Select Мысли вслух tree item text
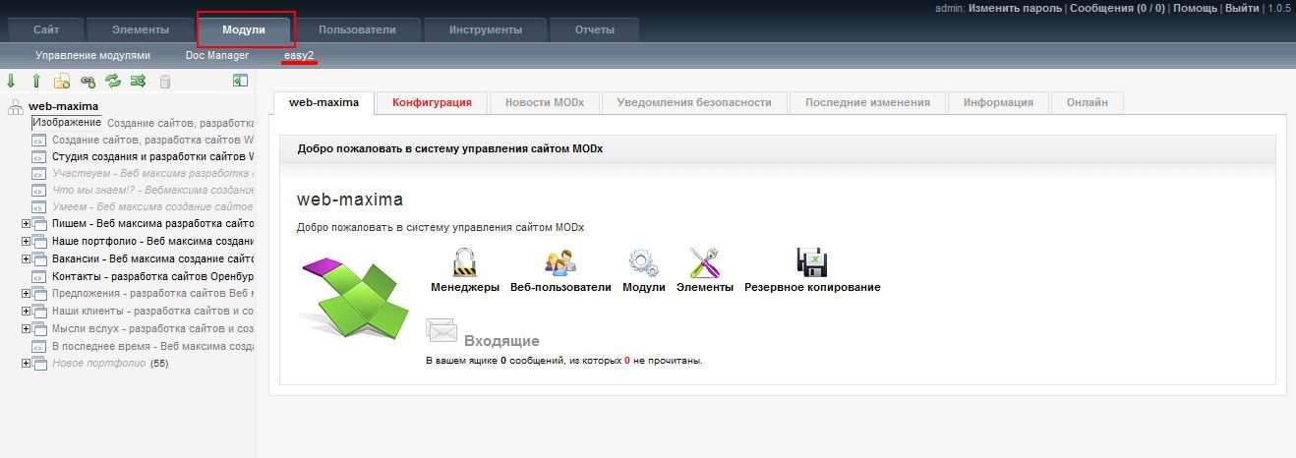 [152, 328]
